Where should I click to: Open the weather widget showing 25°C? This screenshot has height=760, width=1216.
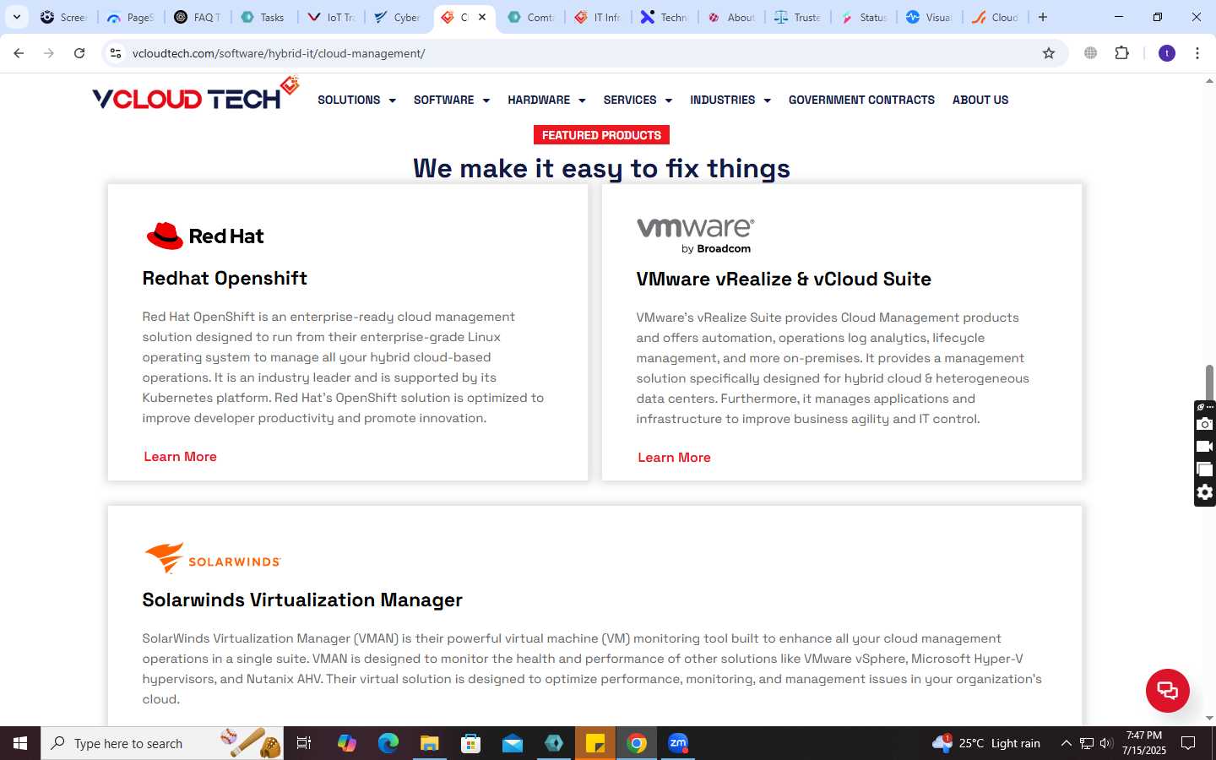pos(986,743)
